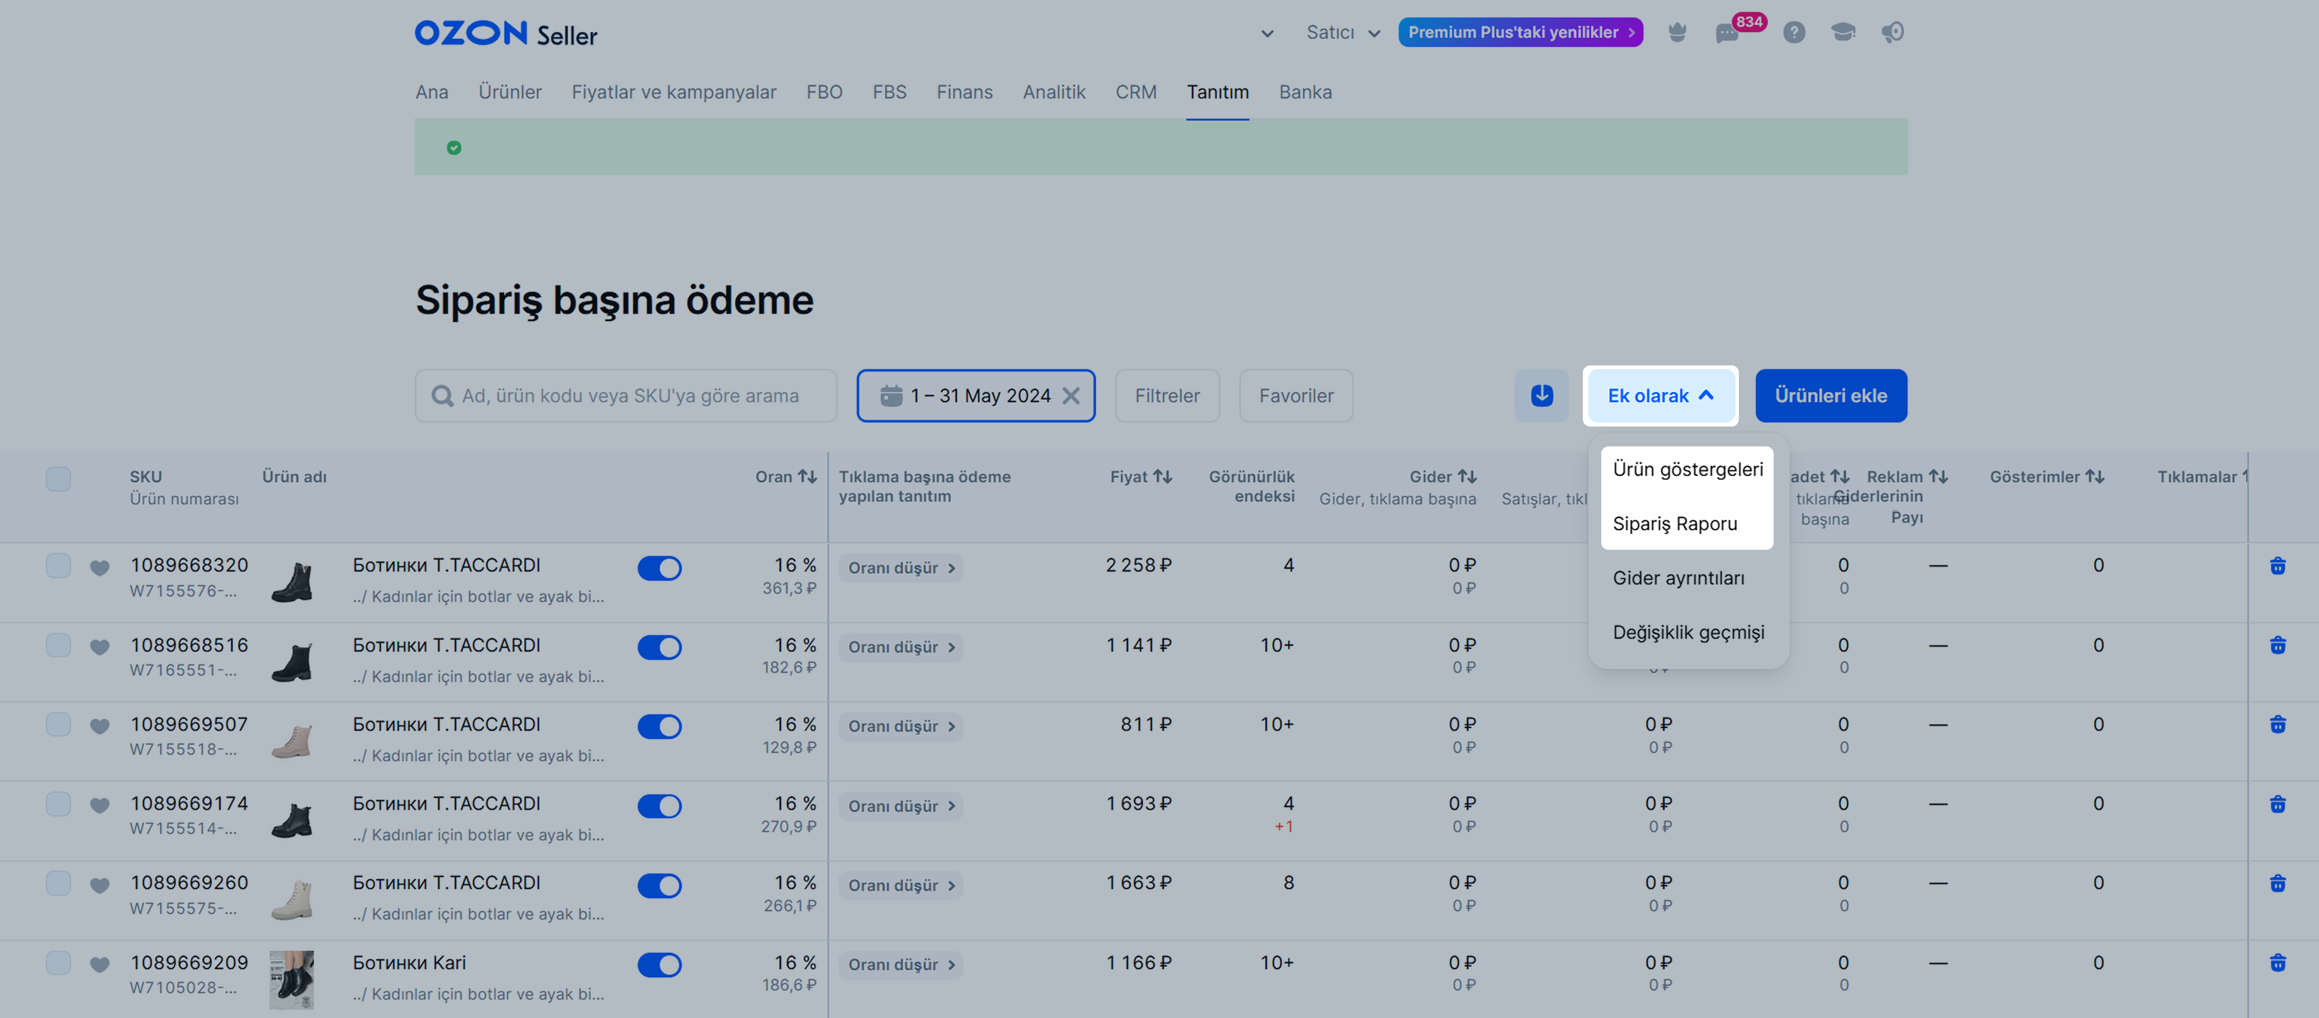Favorite product 1089669507 with heart icon
This screenshot has width=2319, height=1018.
click(x=100, y=726)
